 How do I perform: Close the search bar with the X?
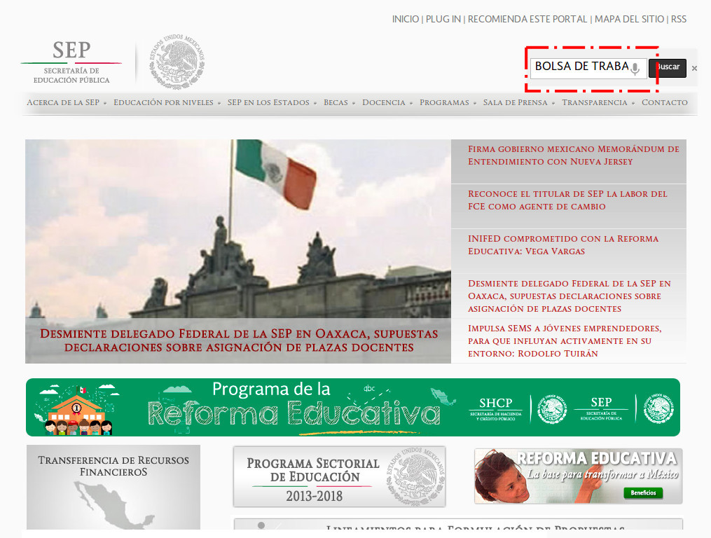(694, 68)
